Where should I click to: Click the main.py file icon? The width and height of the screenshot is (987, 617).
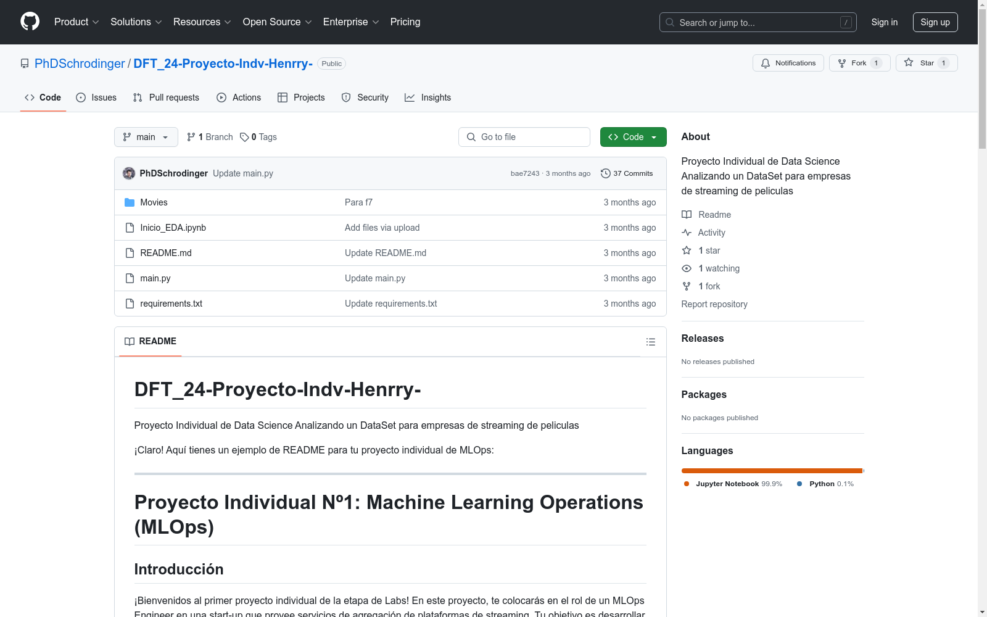130,278
